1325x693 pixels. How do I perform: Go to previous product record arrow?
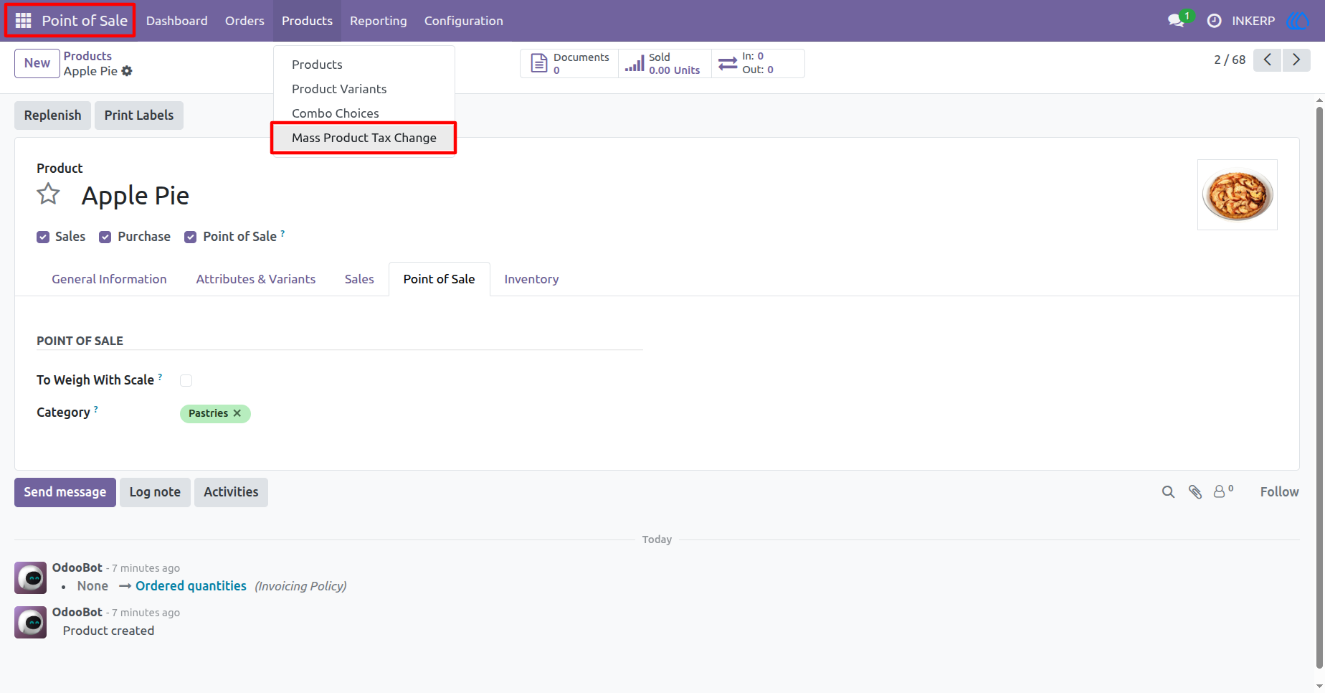[1268, 60]
